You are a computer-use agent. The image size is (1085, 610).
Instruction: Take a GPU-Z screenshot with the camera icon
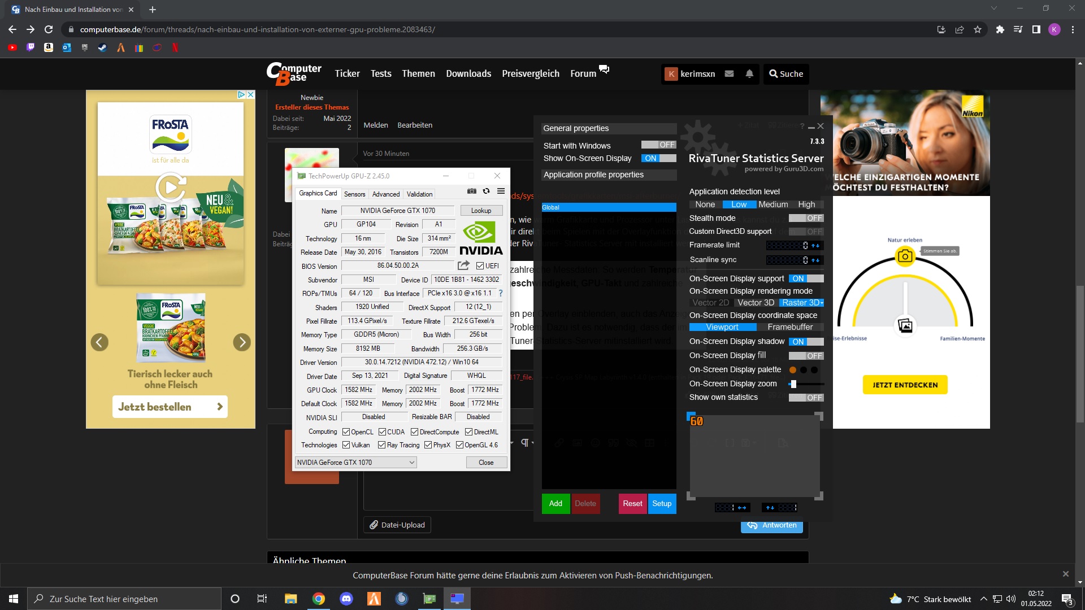471,191
